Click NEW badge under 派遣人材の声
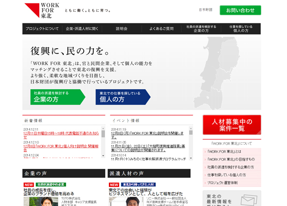This screenshot has height=206, width=287. coord(114,185)
